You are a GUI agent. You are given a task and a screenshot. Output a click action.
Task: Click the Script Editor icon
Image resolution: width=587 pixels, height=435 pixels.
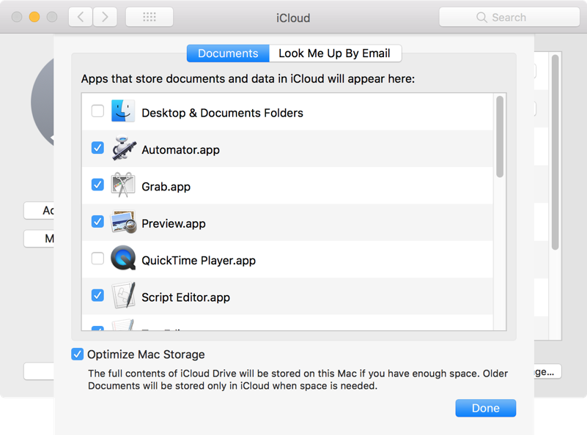click(x=122, y=297)
